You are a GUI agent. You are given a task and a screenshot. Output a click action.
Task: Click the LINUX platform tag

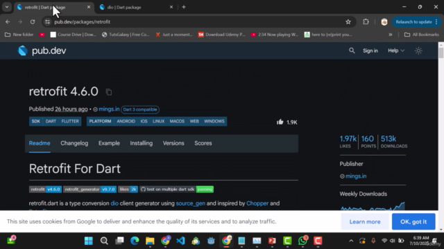coord(159,121)
